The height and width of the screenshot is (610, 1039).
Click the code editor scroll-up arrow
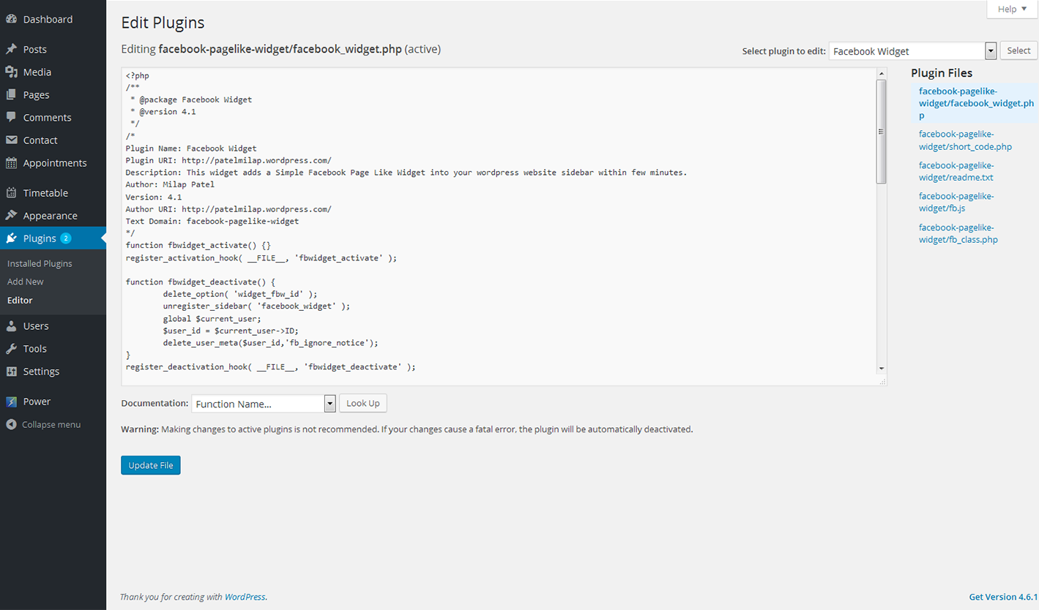tap(881, 73)
